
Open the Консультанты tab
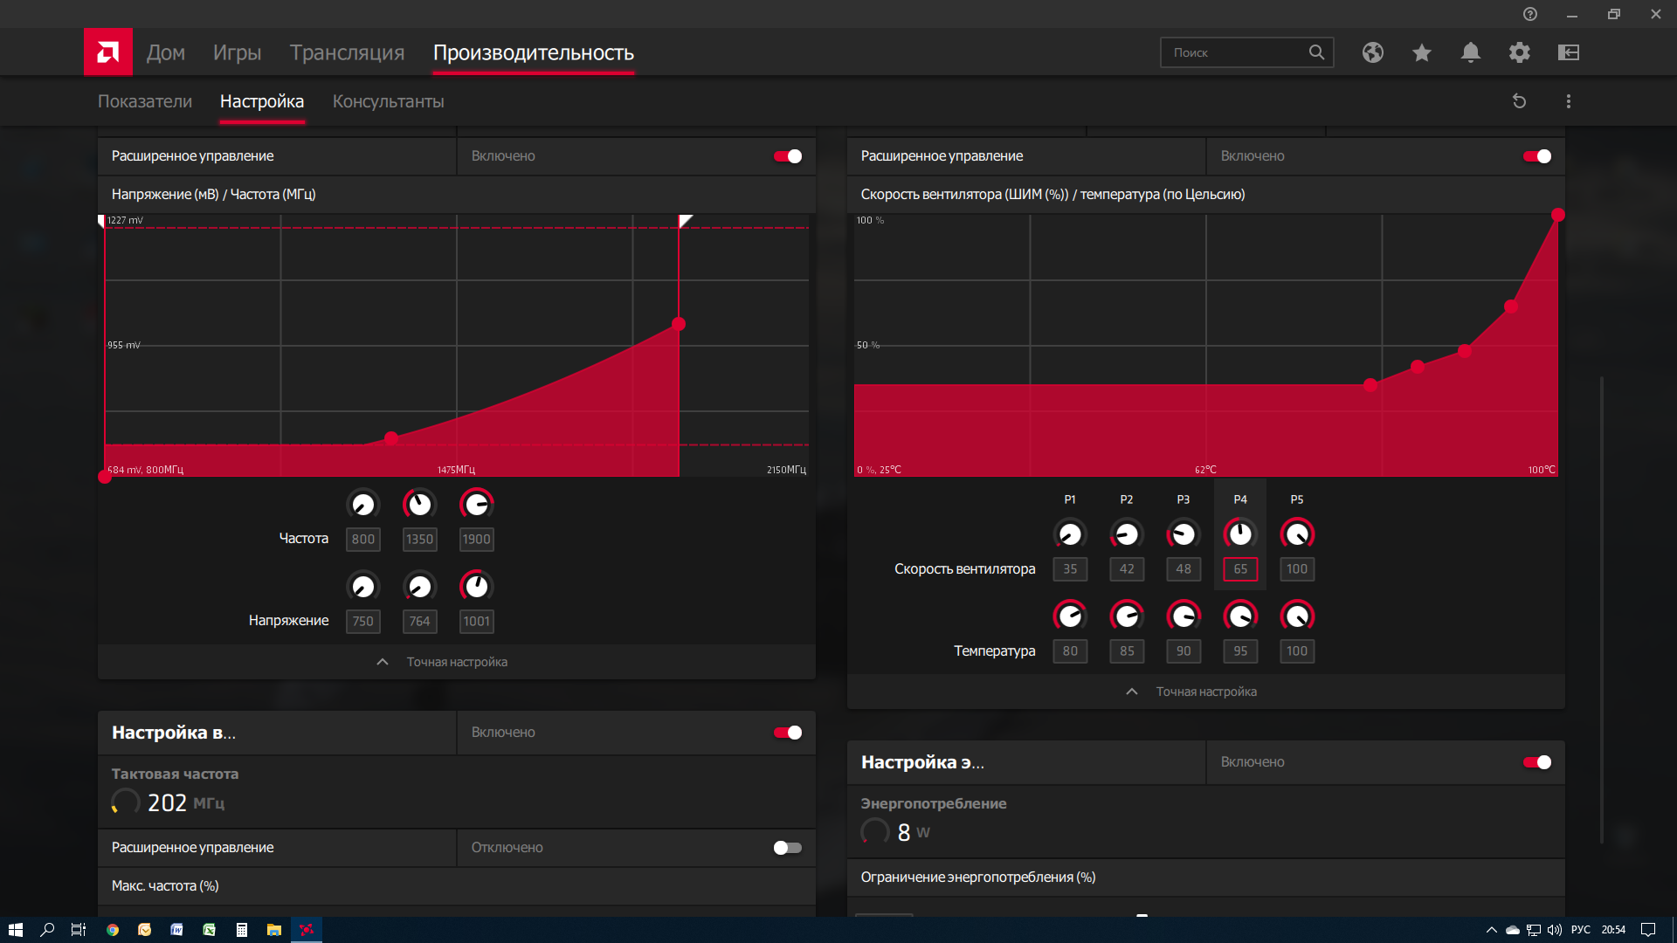[x=388, y=101]
